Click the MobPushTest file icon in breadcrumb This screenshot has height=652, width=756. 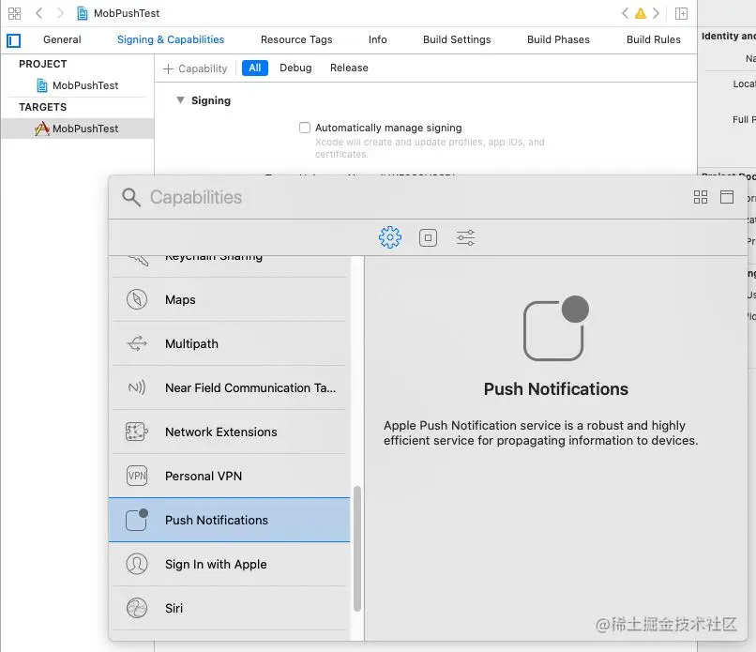[x=83, y=13]
